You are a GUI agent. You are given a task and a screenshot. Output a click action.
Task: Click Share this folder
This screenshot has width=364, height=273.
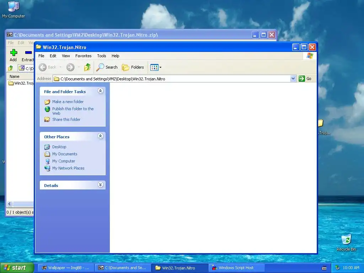[66, 119]
